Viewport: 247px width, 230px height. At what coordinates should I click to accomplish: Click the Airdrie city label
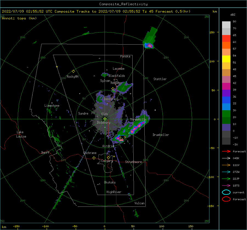(108, 146)
